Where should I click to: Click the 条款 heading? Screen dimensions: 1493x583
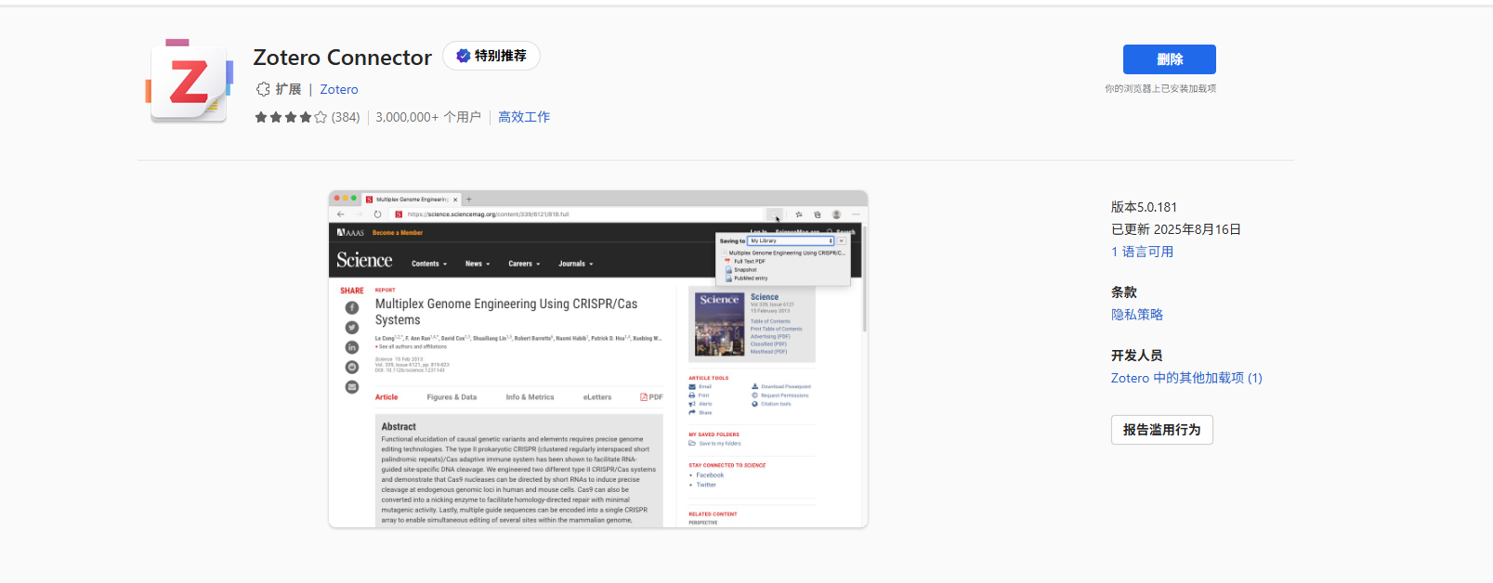[x=1124, y=292]
